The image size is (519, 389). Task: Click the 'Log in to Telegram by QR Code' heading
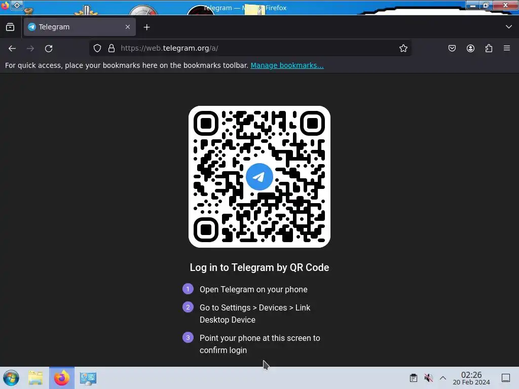tap(259, 267)
